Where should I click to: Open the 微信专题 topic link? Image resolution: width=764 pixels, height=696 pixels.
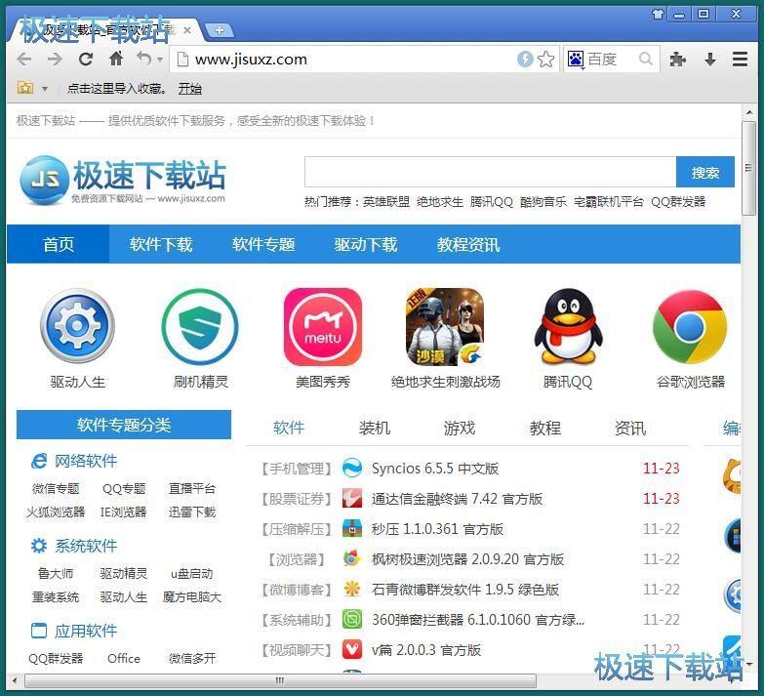tap(56, 488)
